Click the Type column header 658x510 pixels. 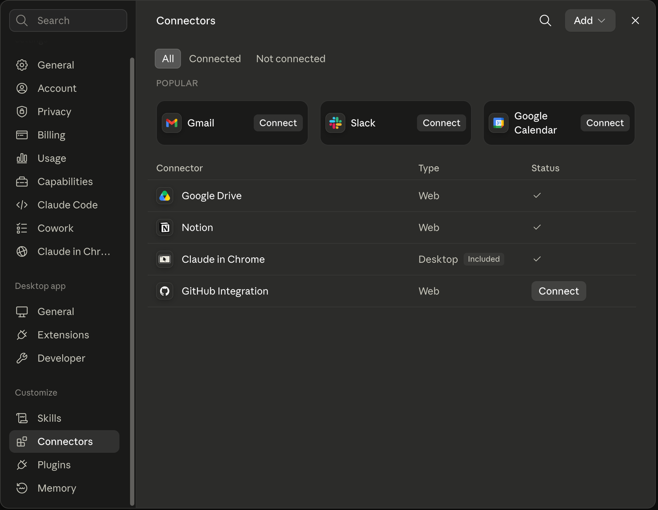click(429, 168)
